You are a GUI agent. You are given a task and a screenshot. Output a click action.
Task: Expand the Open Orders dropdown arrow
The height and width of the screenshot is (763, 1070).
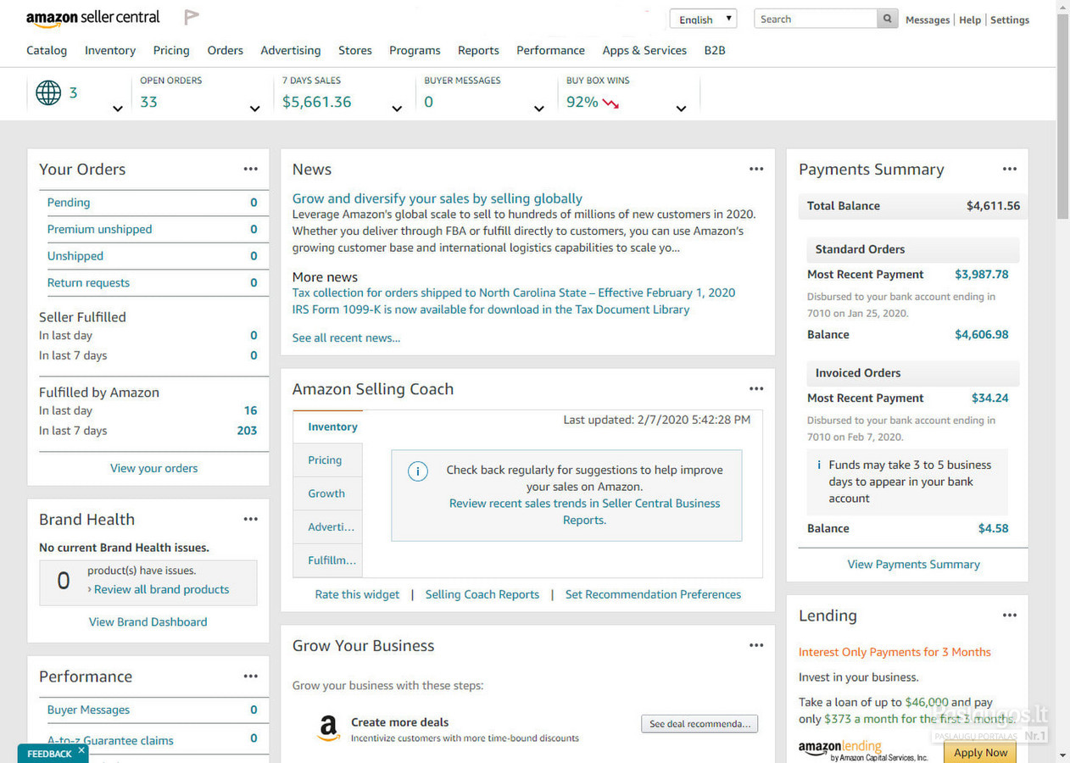254,109
